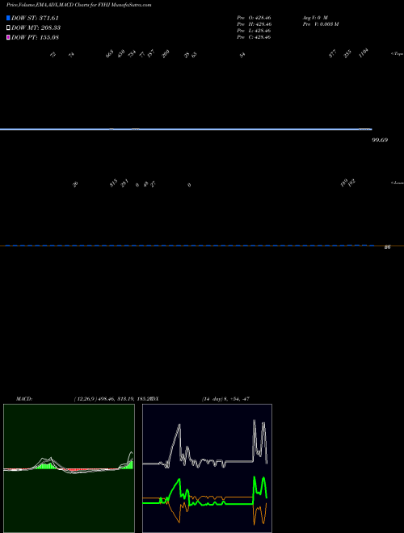This screenshot has width=404, height=533.
Task: Click the chart title mentioning MunafaSutra.com
Action: [79, 5]
